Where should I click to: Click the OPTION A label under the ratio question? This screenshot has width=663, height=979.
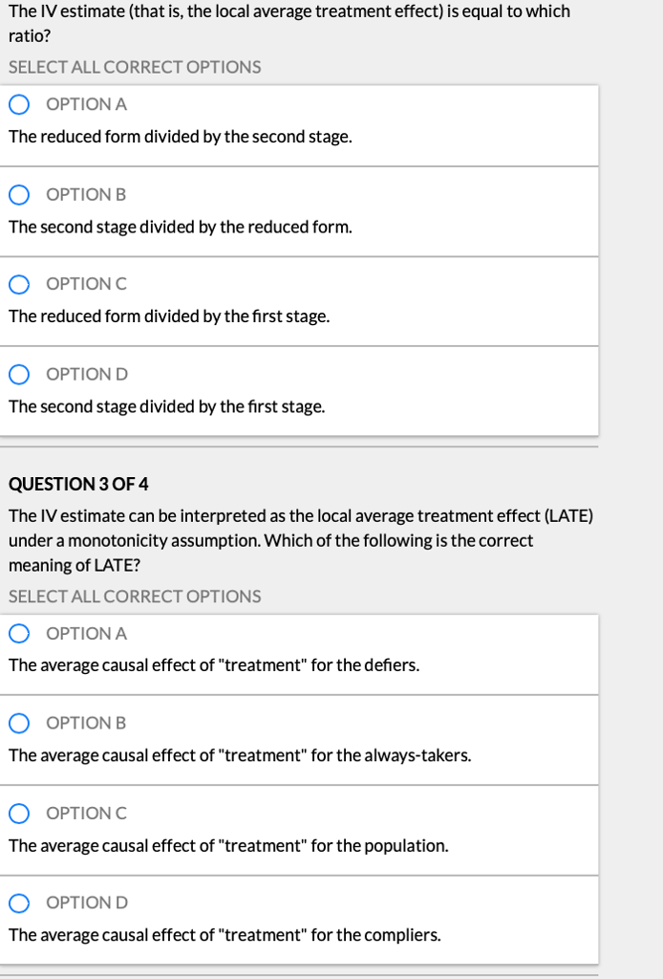[86, 104]
